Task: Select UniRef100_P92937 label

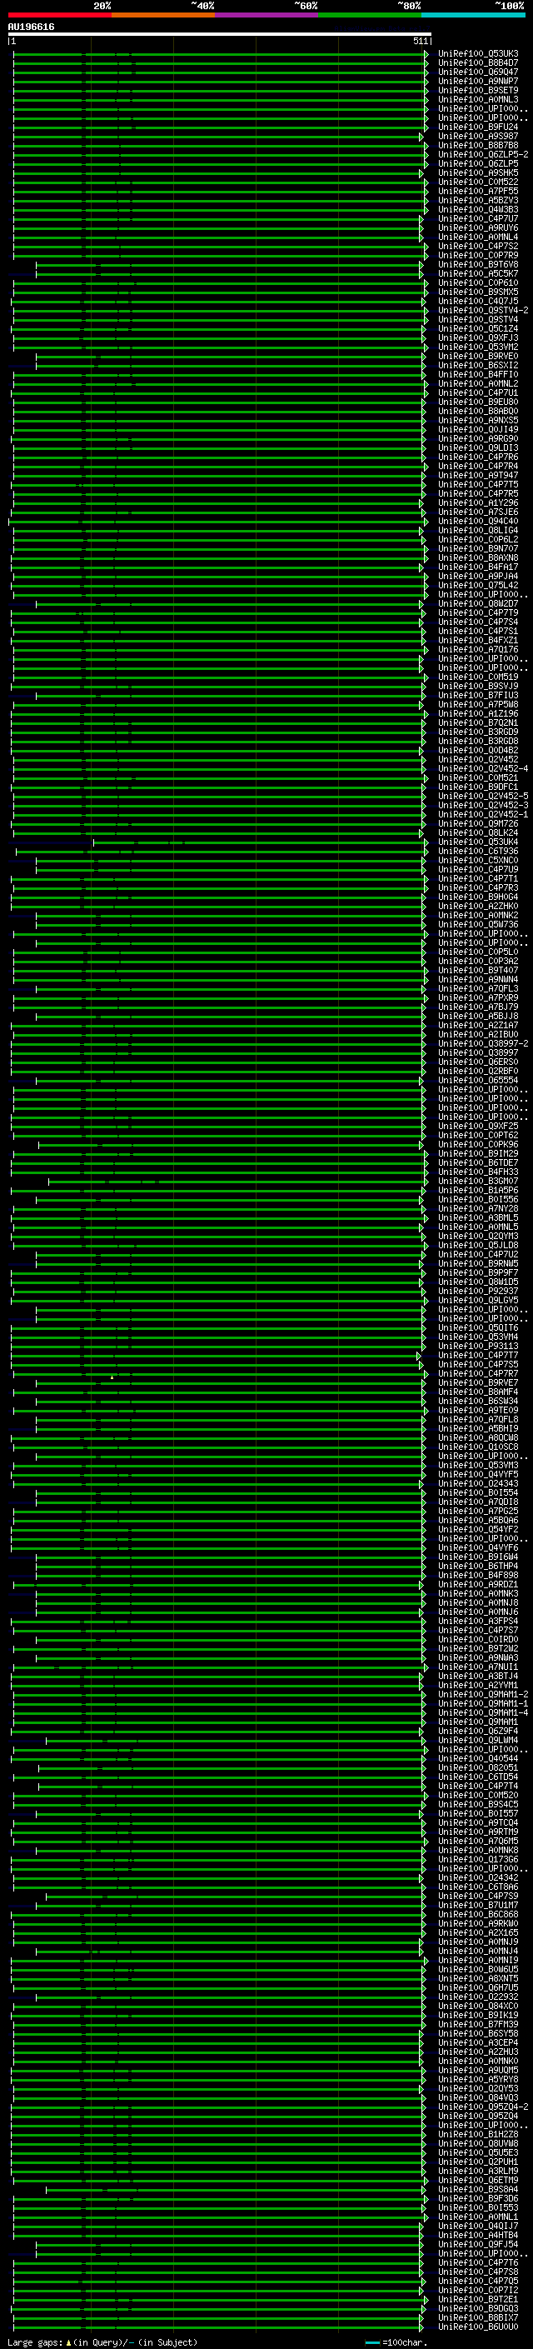Action: [478, 1290]
